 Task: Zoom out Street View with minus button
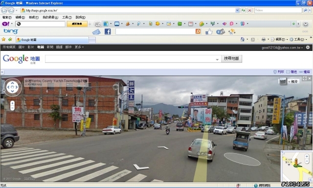[x=12, y=108]
